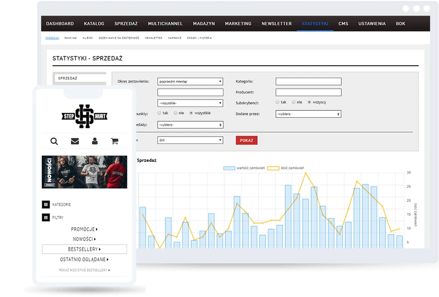The width and height of the screenshot is (439, 297).
Task: Switch to Rankingi statistics subtab
Action: click(70, 38)
